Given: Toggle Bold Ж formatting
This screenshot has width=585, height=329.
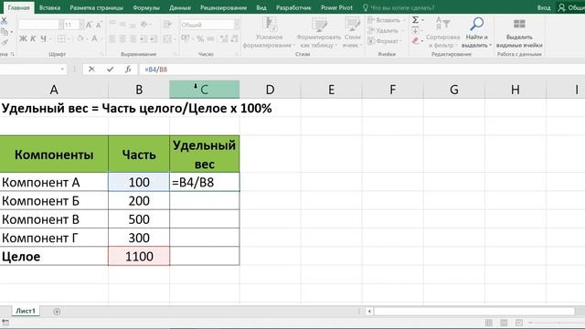Looking at the screenshot, I should (x=23, y=38).
